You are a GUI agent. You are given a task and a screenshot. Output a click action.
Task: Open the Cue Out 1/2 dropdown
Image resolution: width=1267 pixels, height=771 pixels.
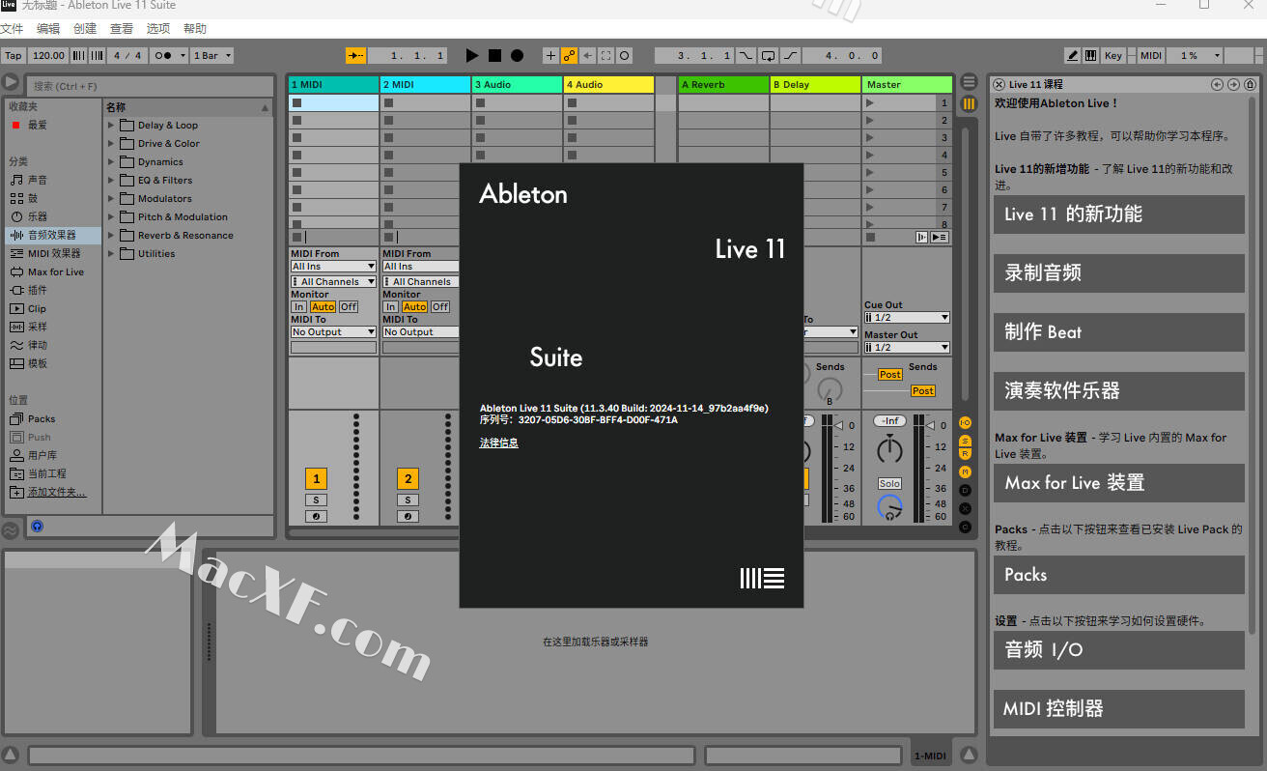point(907,317)
